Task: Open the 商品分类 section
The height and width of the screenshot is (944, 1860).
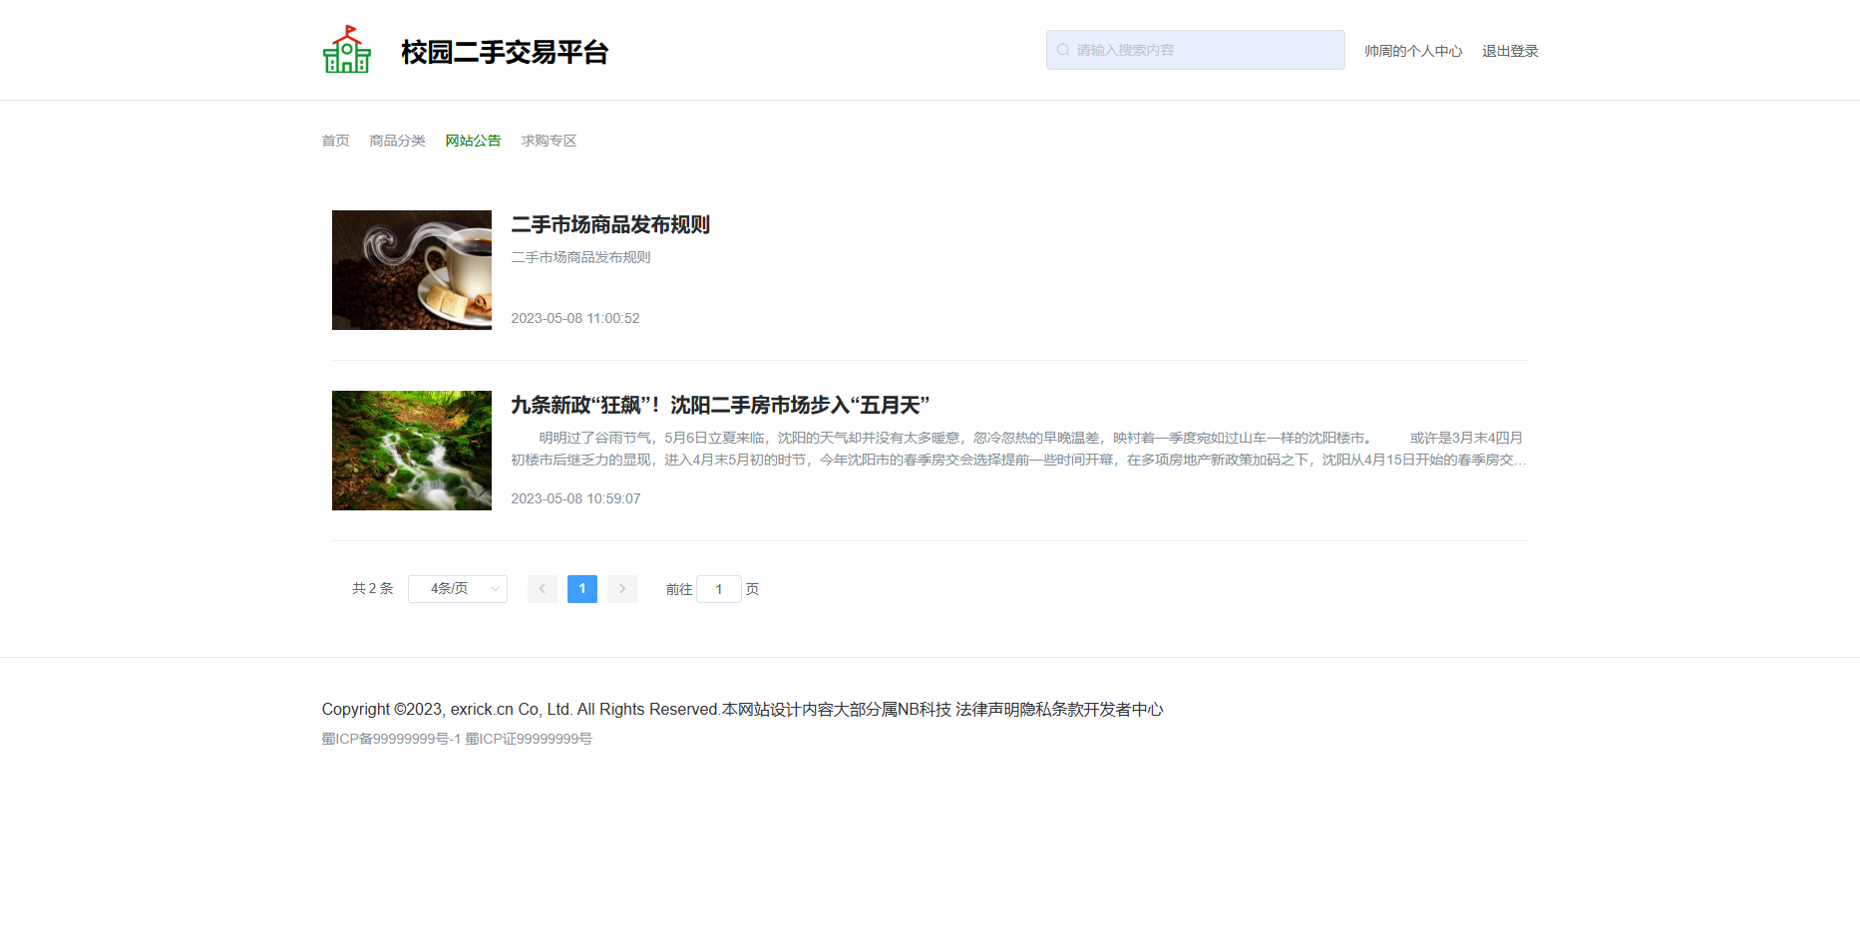Action: tap(397, 140)
